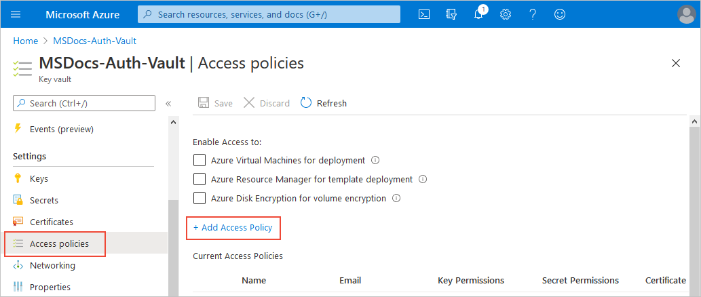This screenshot has width=701, height=297.
Task: Go to Networking settings page
Action: point(52,266)
